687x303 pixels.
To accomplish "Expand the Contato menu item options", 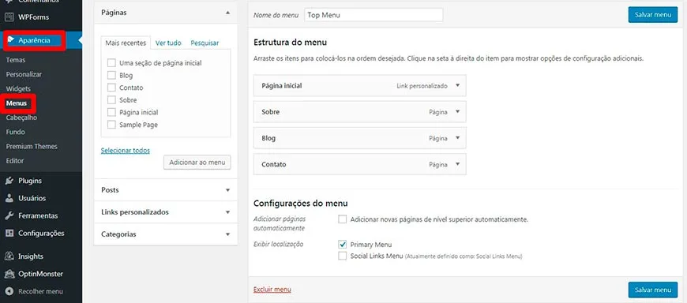I will [457, 164].
